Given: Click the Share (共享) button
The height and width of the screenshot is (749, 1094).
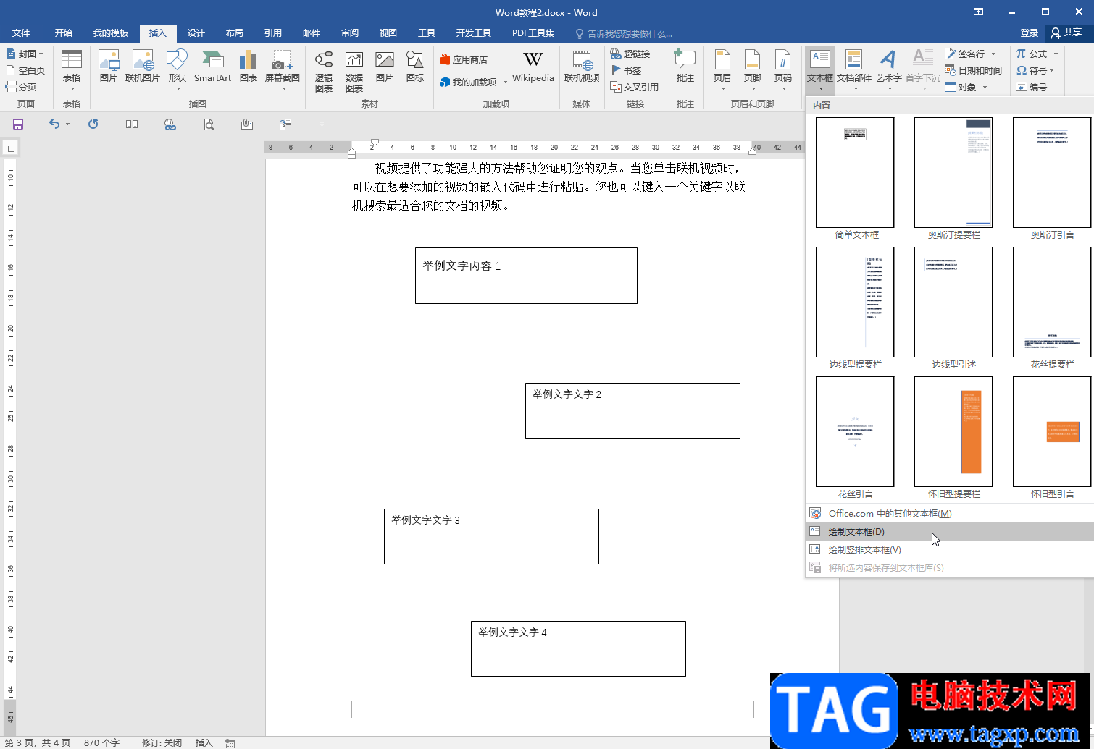Looking at the screenshot, I should (x=1066, y=33).
